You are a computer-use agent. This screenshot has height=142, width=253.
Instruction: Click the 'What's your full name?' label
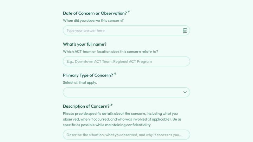85,44
